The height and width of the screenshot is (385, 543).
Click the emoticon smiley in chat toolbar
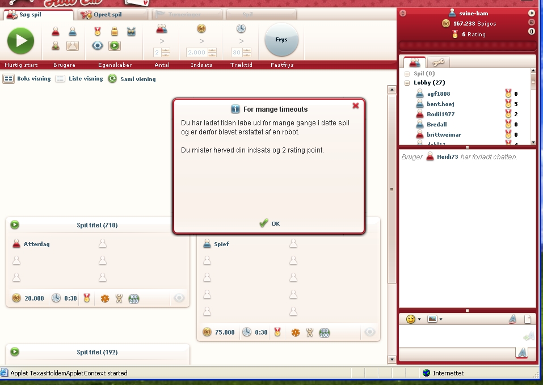[x=411, y=319]
